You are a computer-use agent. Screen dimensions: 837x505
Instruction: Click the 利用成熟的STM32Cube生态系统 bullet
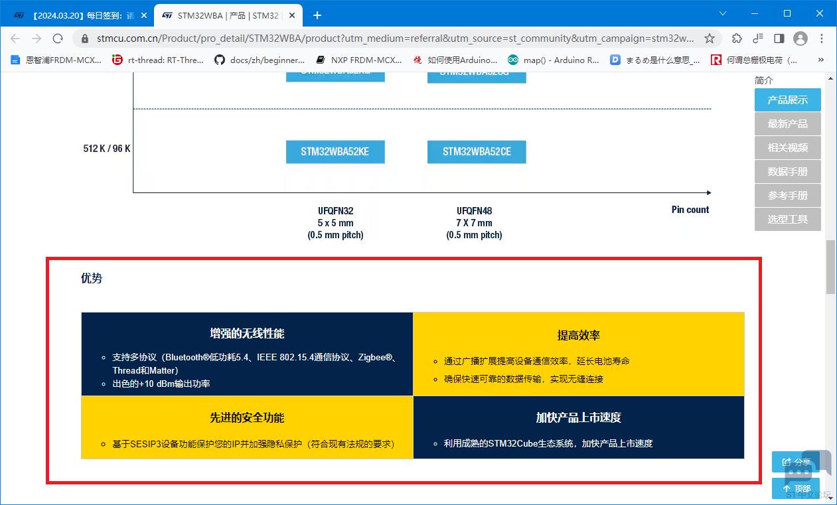pos(548,443)
